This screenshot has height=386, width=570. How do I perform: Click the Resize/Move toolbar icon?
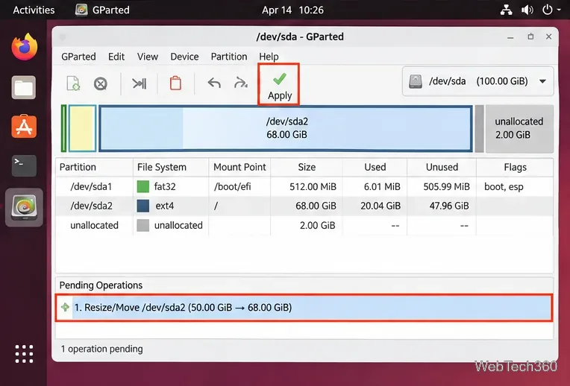140,84
